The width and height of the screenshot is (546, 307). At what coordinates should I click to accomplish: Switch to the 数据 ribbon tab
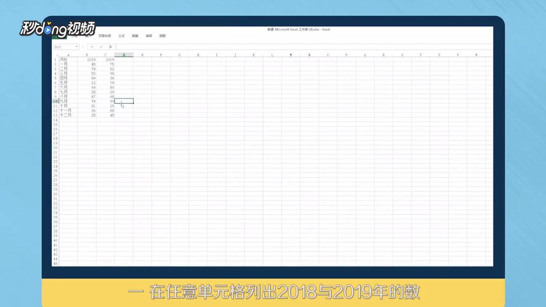tap(135, 36)
